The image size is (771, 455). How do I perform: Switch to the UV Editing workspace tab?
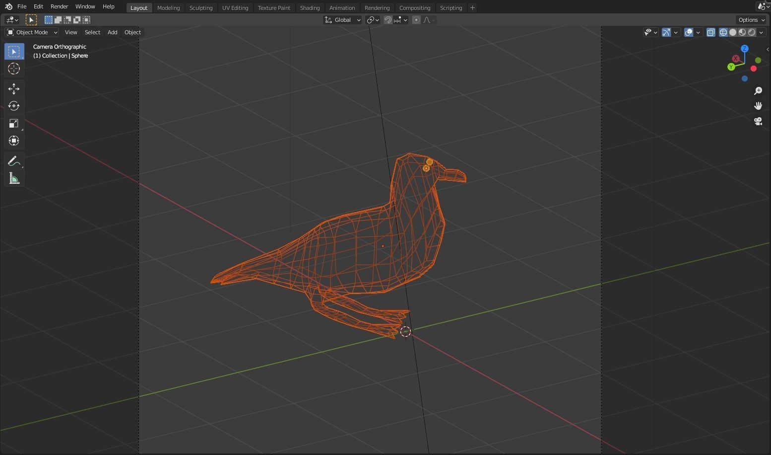click(235, 8)
